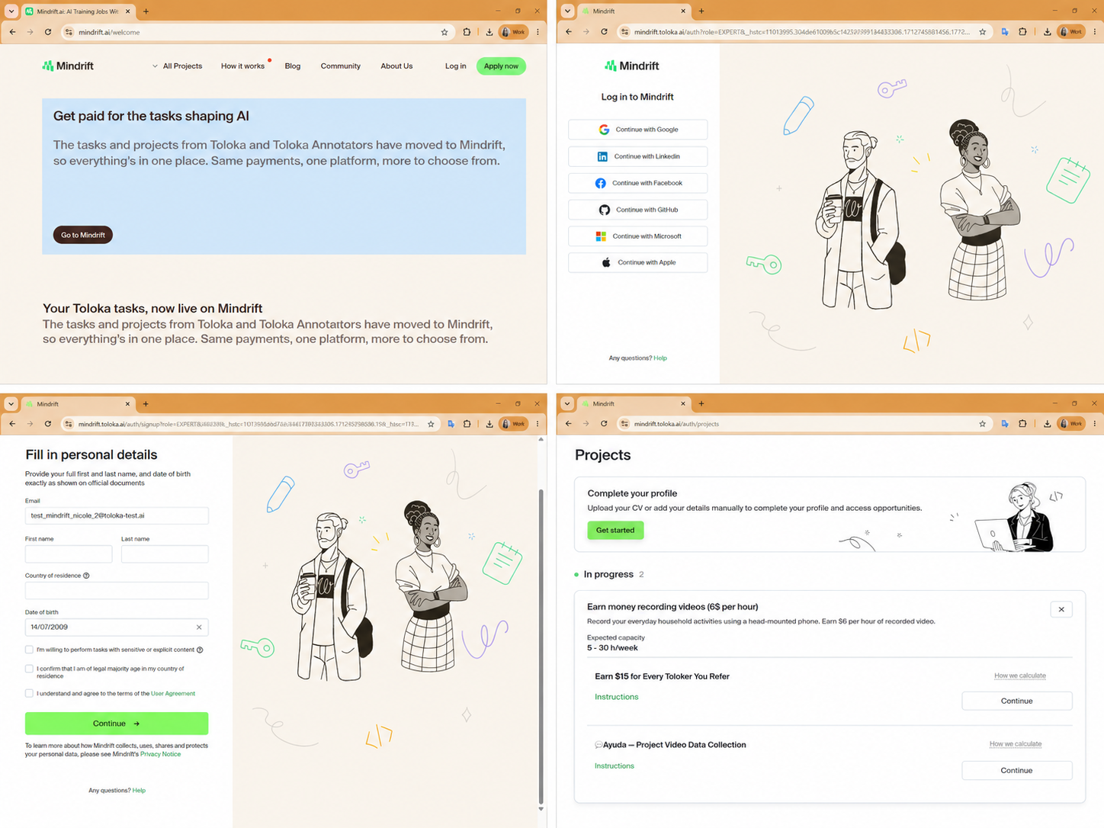Show info about sensitive or explicit content tasks
Viewport: 1104px width, 828px height.
coord(200,650)
